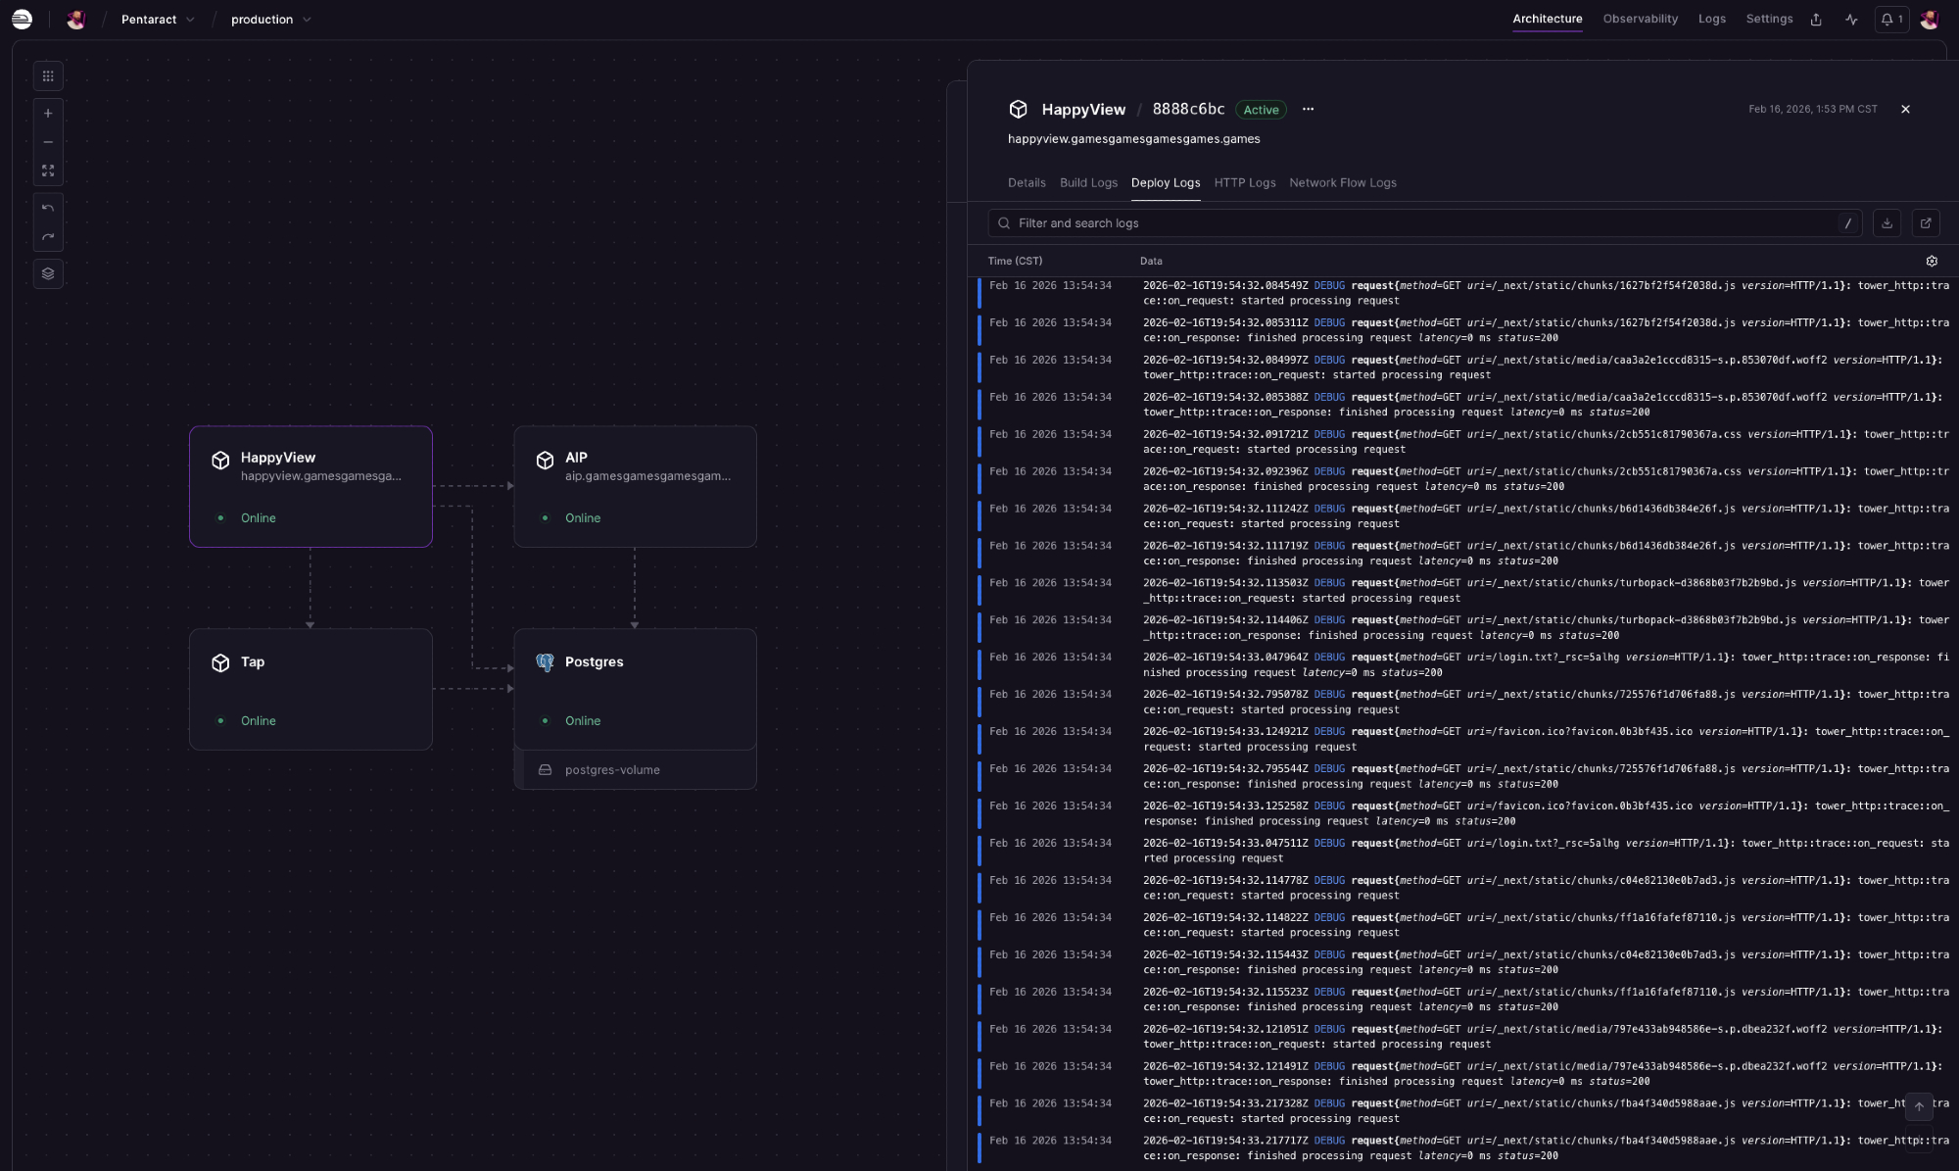Open the Pentaract project dropdown
Screen dimensions: 1959x1171
coord(158,20)
